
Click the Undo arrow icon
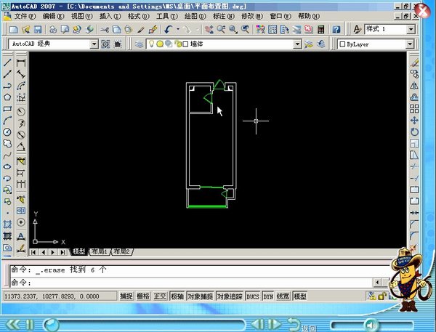tap(169, 29)
